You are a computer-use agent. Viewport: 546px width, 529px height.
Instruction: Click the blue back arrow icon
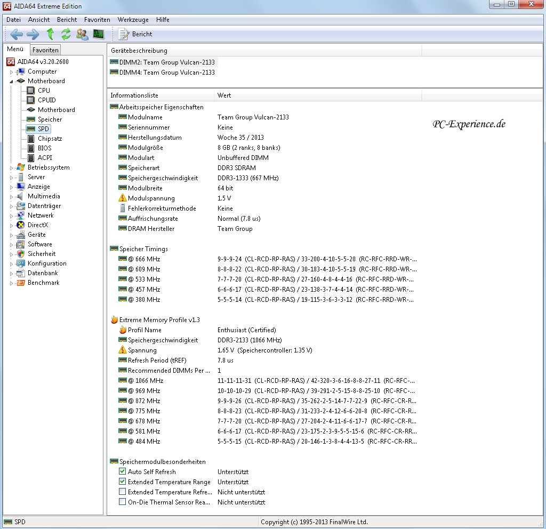coord(17,35)
